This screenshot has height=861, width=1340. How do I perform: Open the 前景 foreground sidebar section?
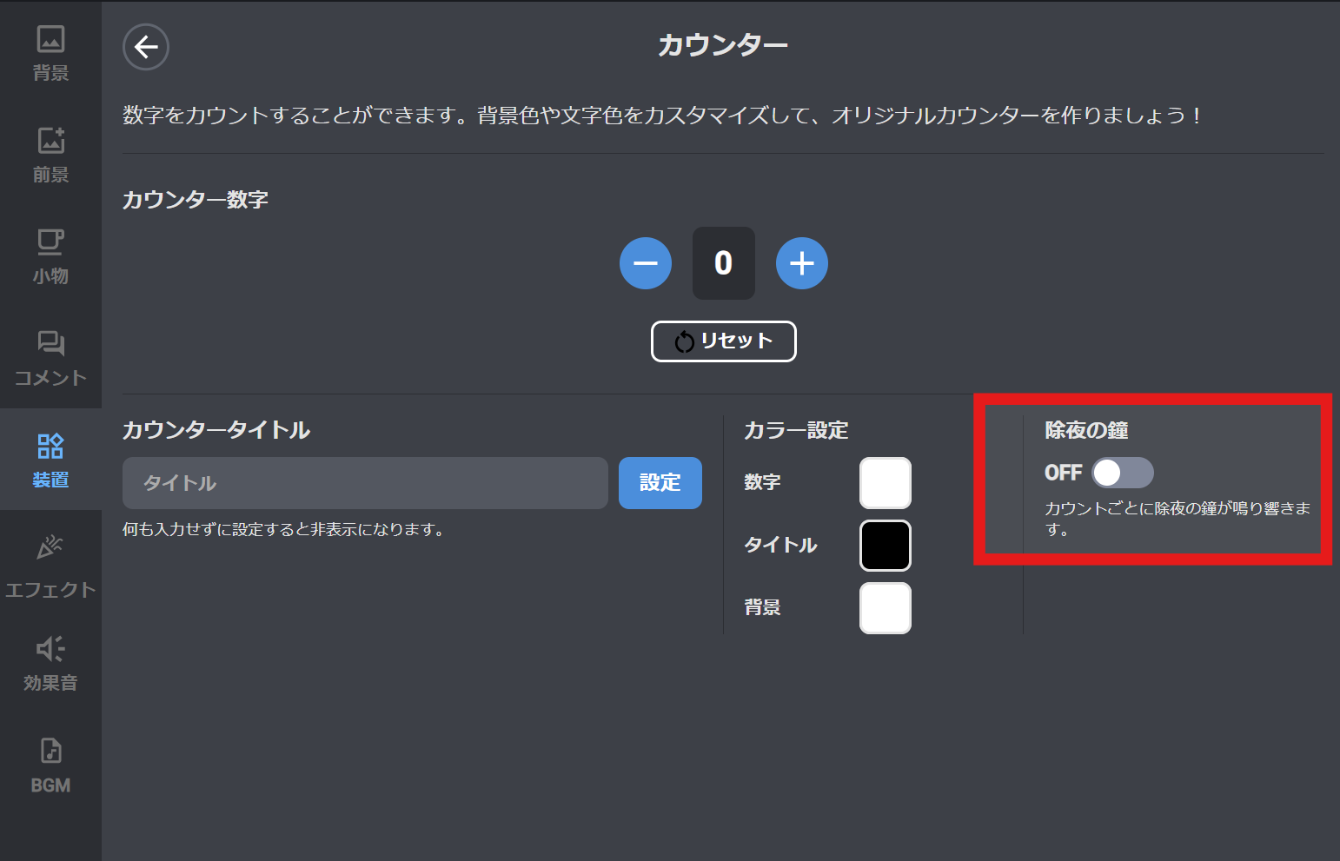click(50, 155)
